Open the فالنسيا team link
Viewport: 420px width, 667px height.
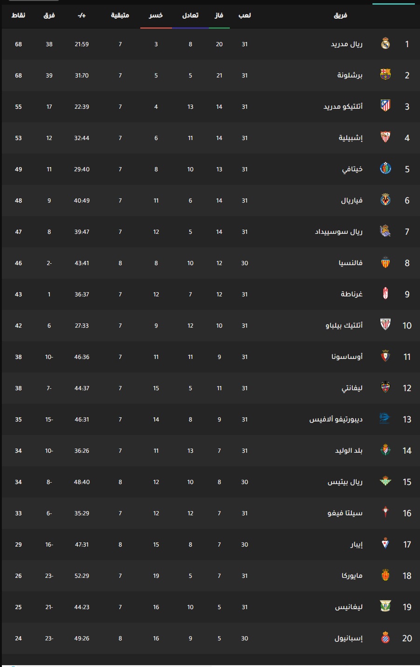(x=351, y=263)
